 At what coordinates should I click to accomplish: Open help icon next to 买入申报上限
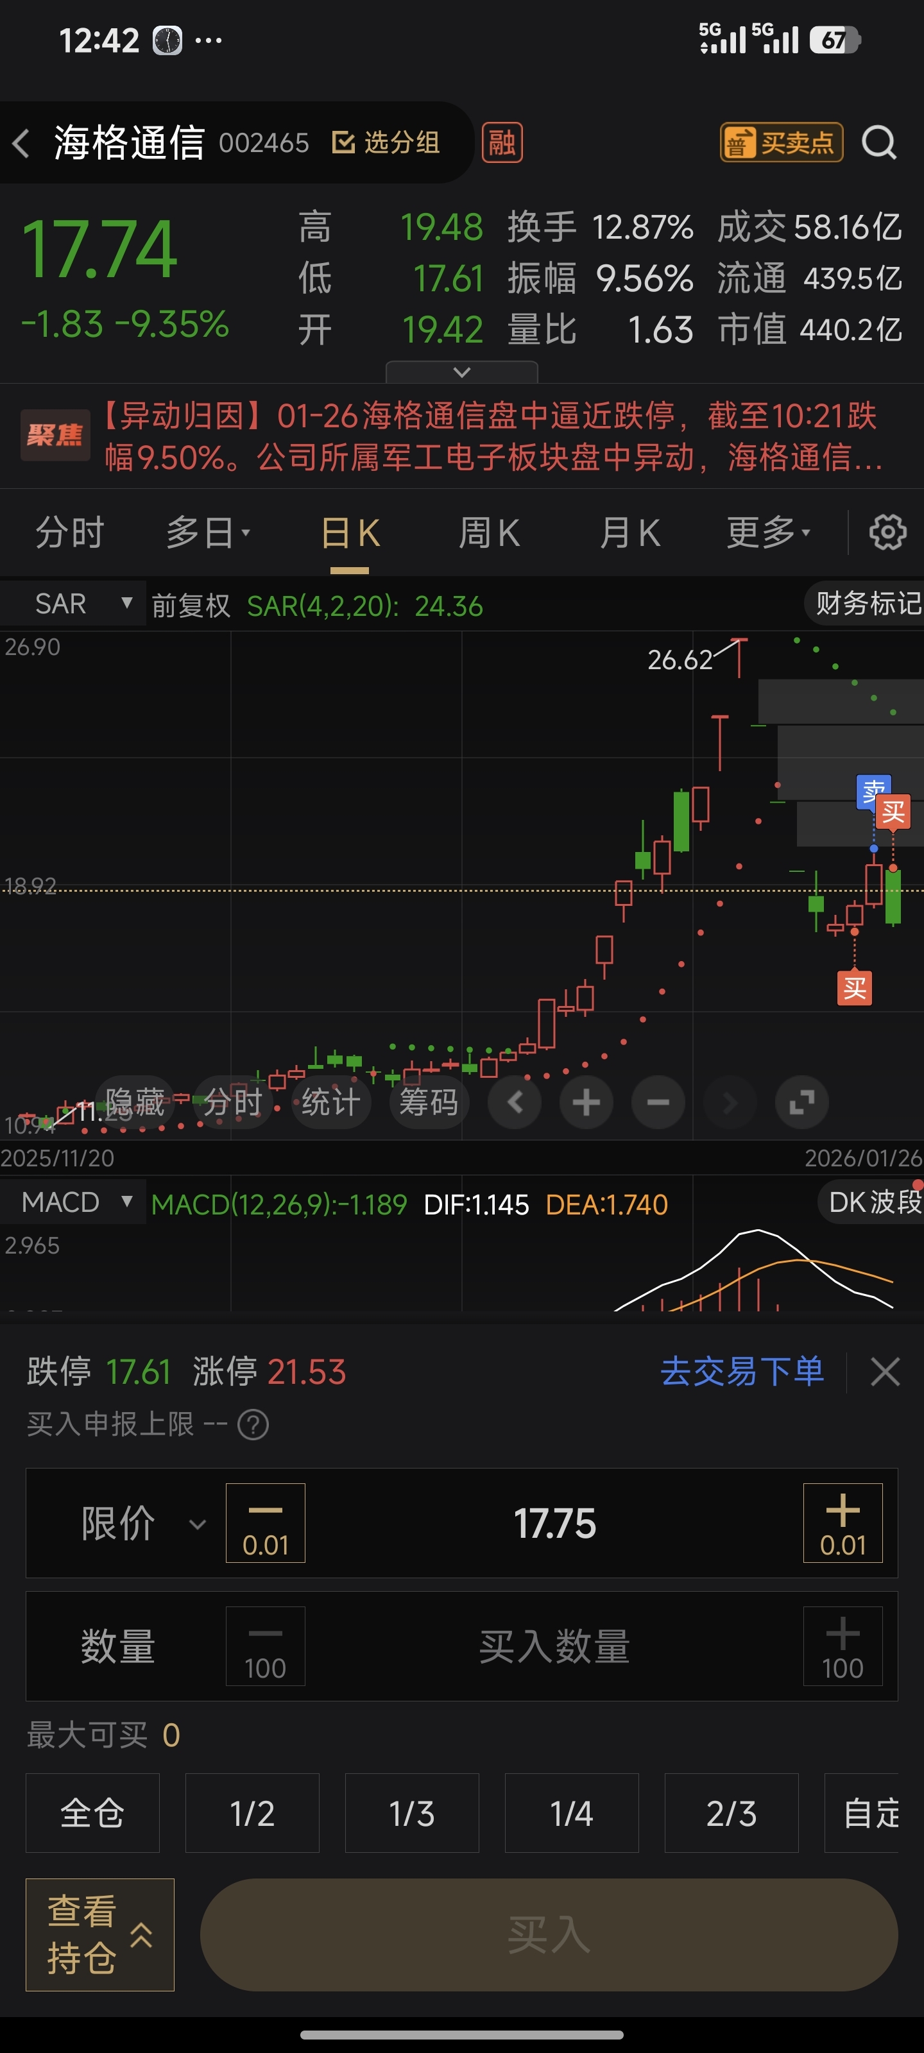pyautogui.click(x=253, y=1424)
